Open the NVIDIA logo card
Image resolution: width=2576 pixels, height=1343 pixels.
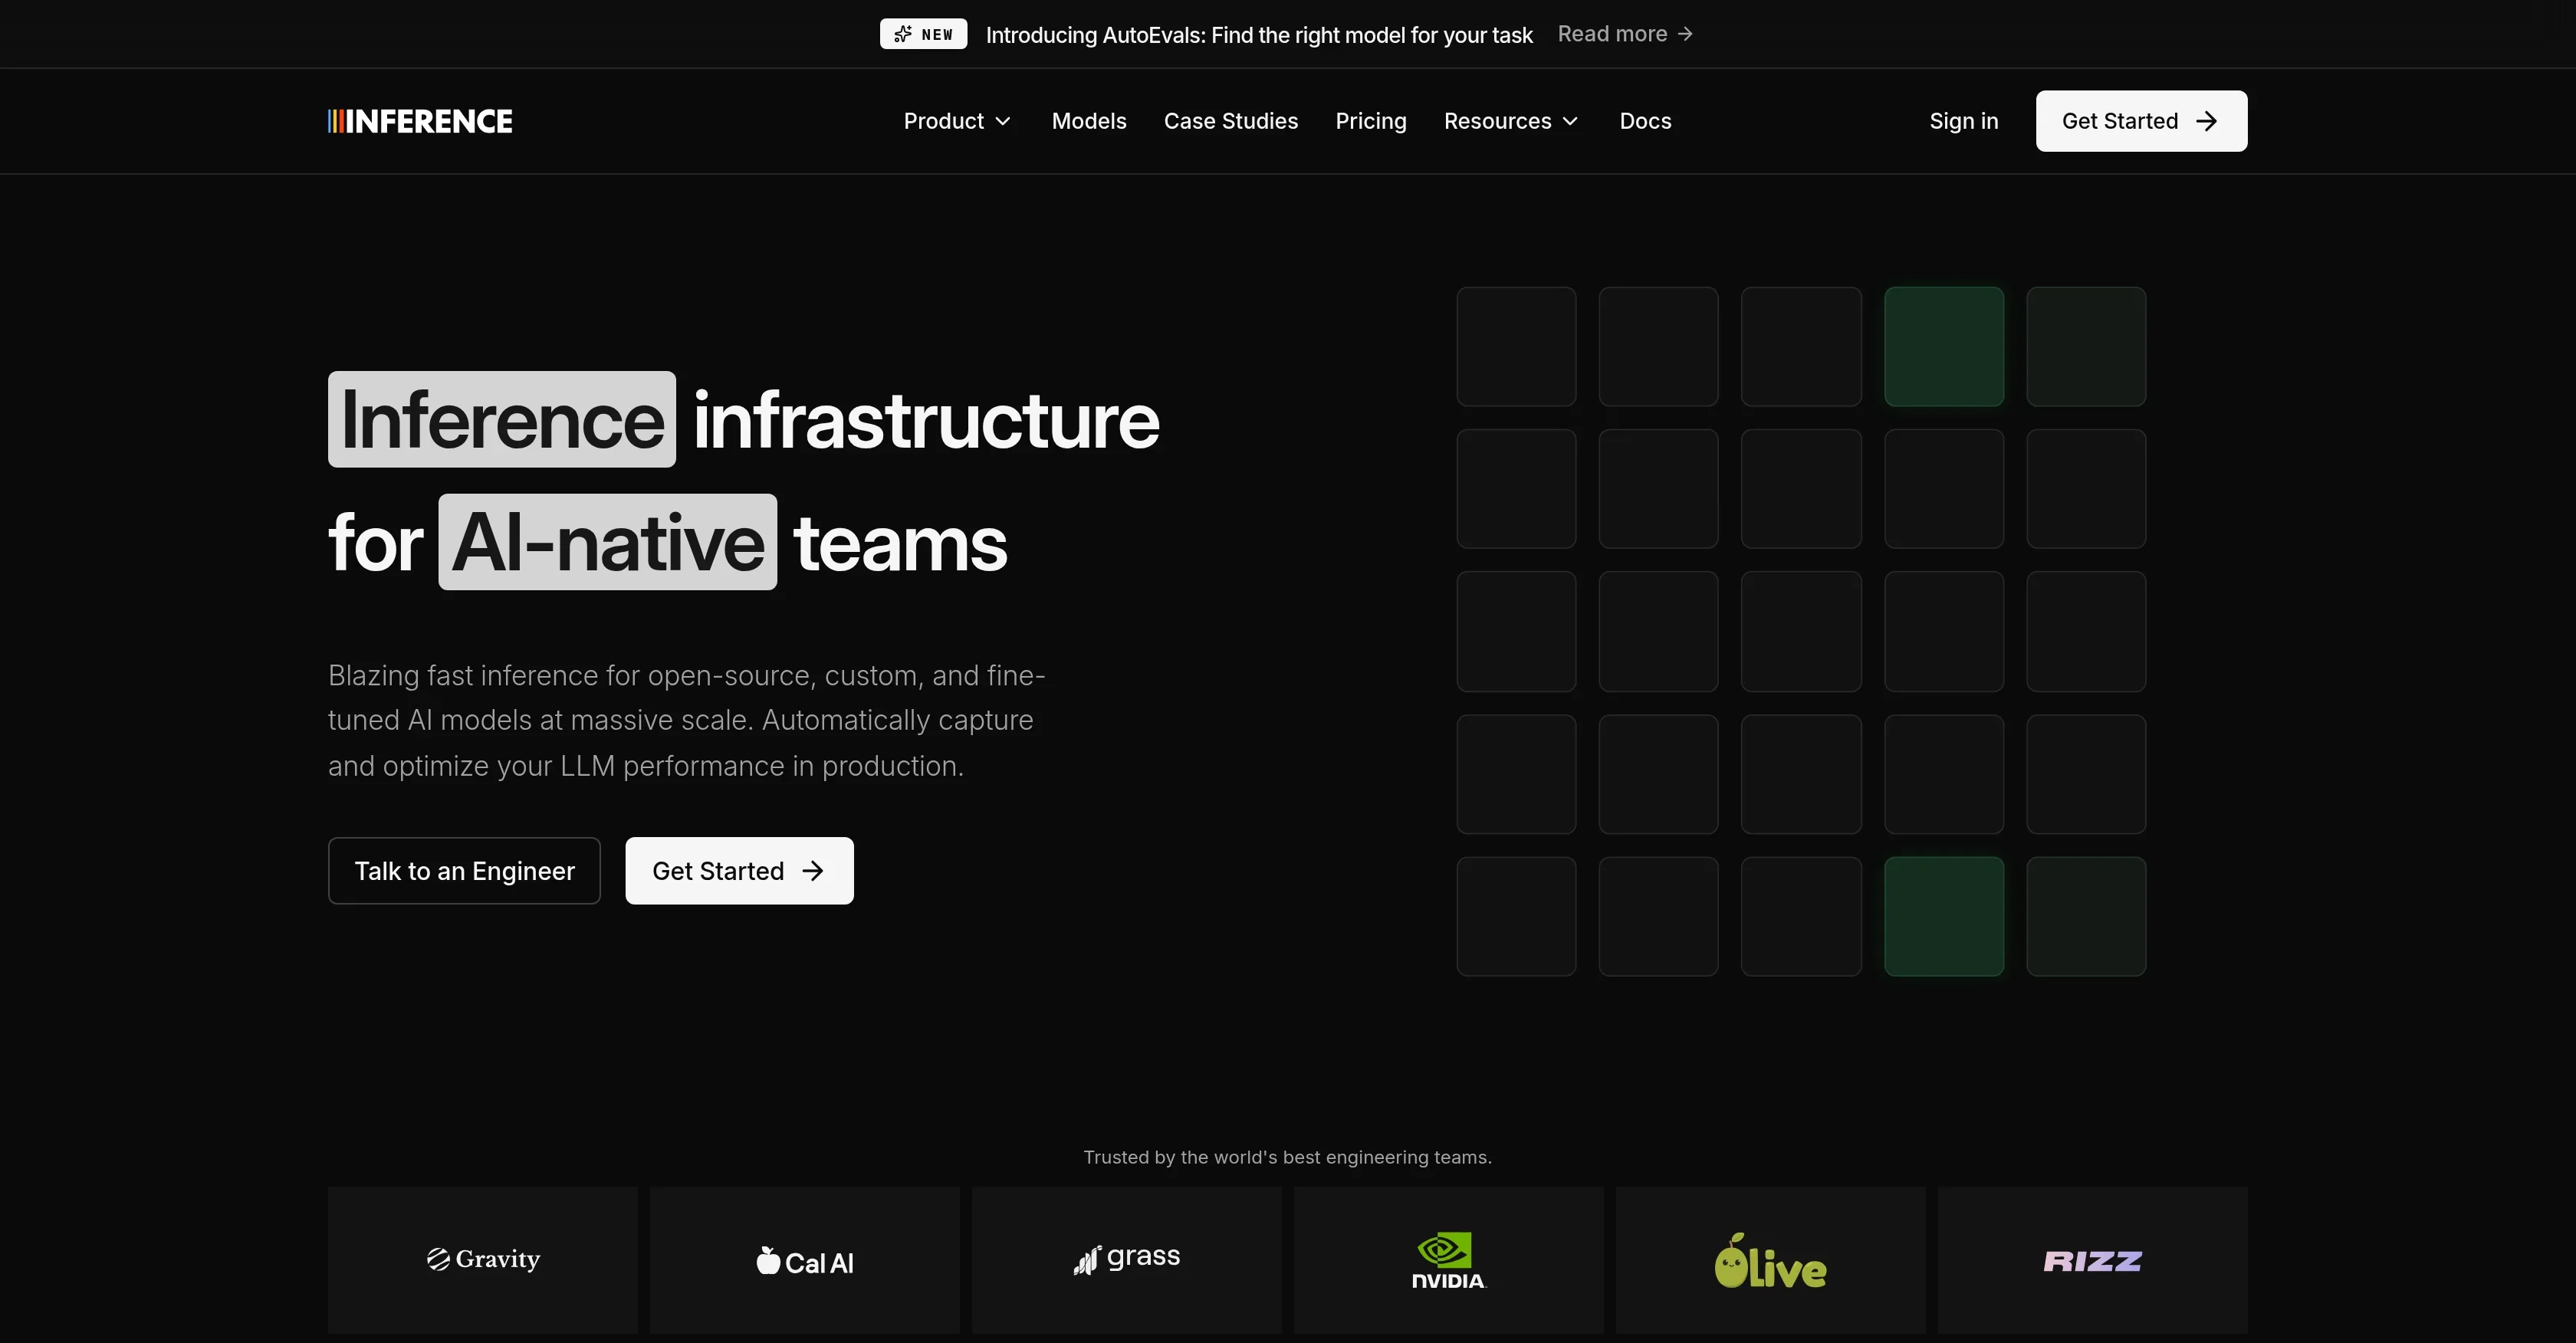(1449, 1260)
